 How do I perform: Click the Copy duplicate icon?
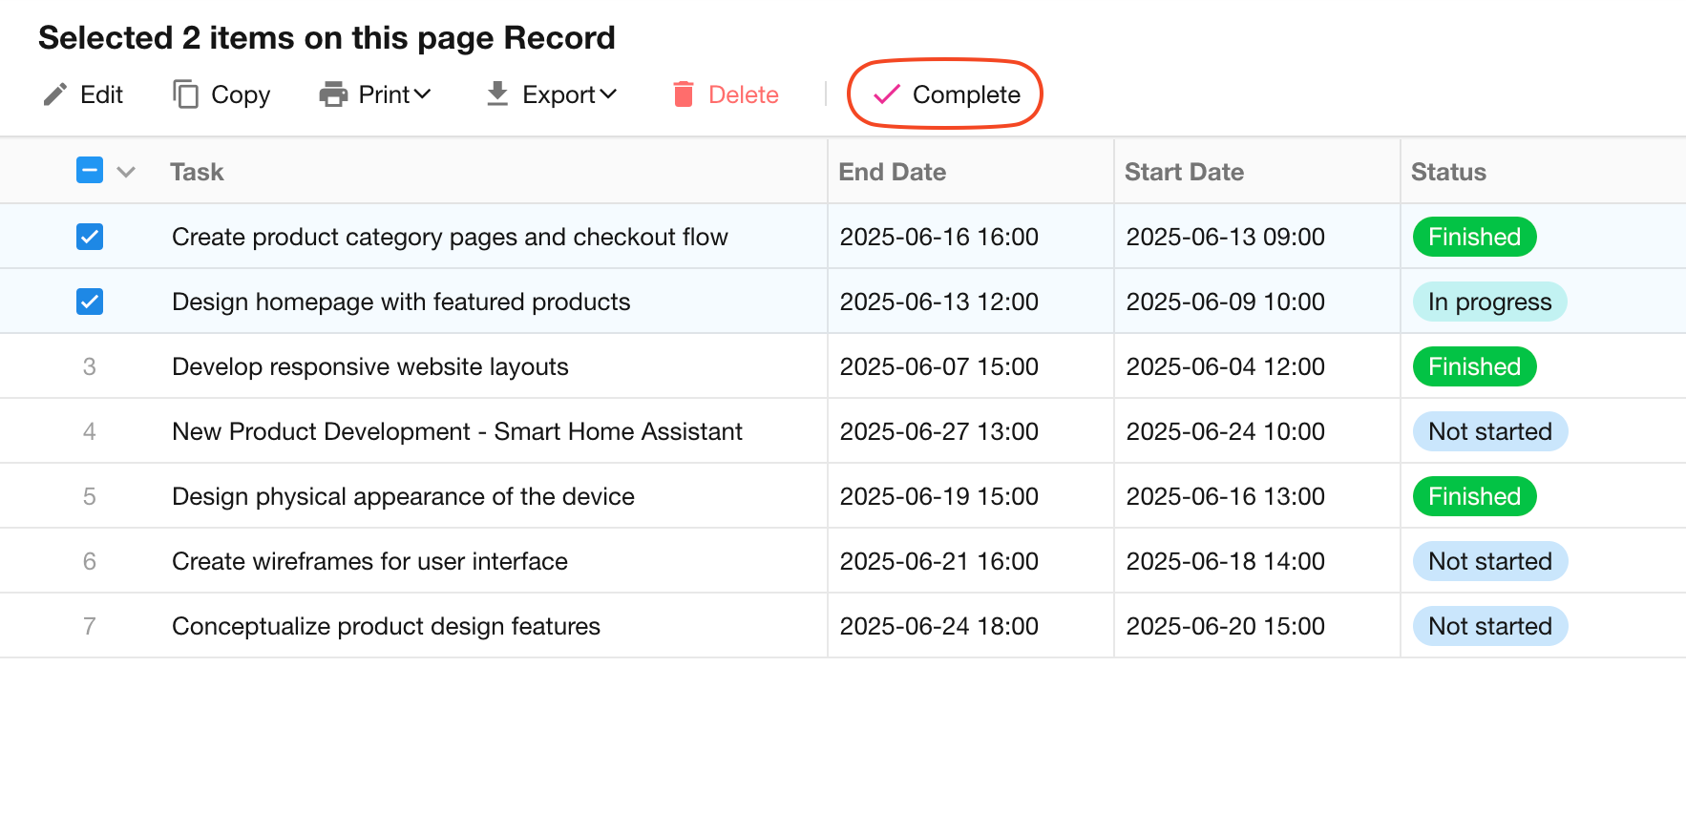(185, 94)
